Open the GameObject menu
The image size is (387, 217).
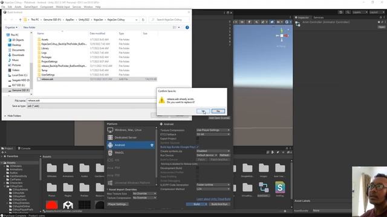(x=31, y=7)
